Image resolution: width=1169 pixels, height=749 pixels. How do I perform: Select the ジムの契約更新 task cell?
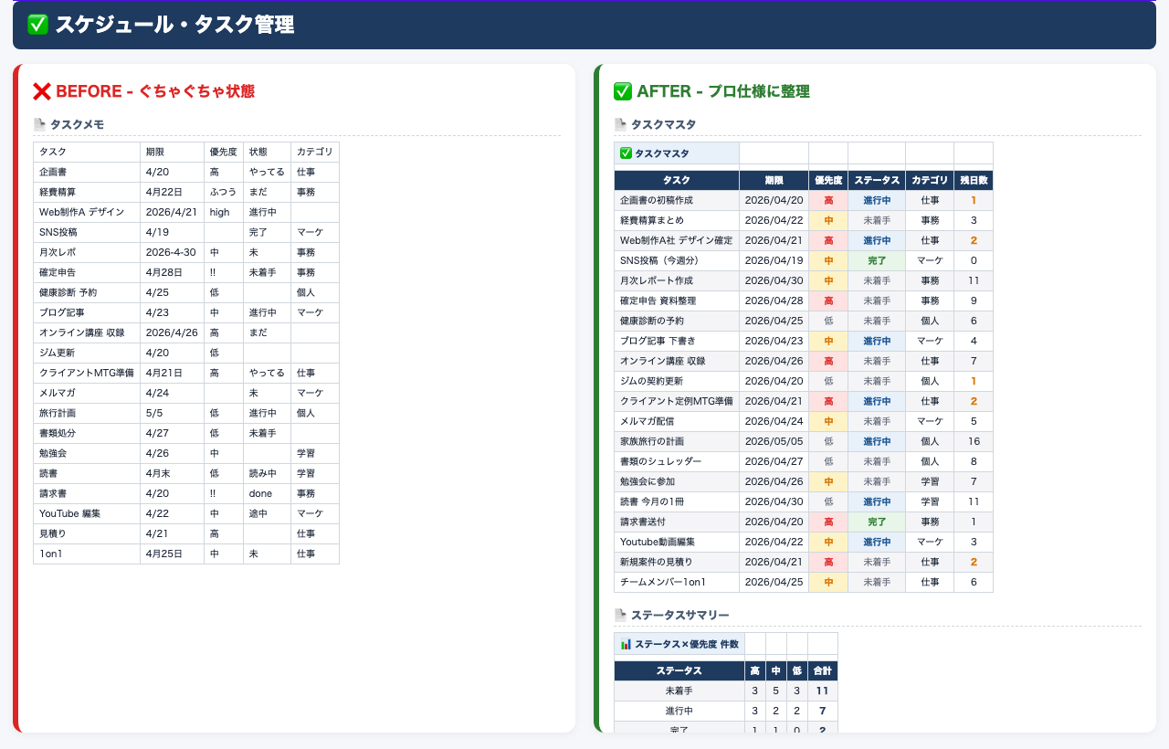point(677,381)
